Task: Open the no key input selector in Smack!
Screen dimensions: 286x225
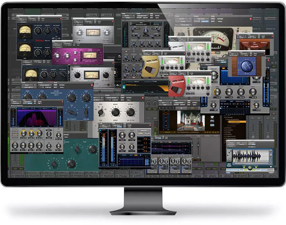Action: point(185,25)
